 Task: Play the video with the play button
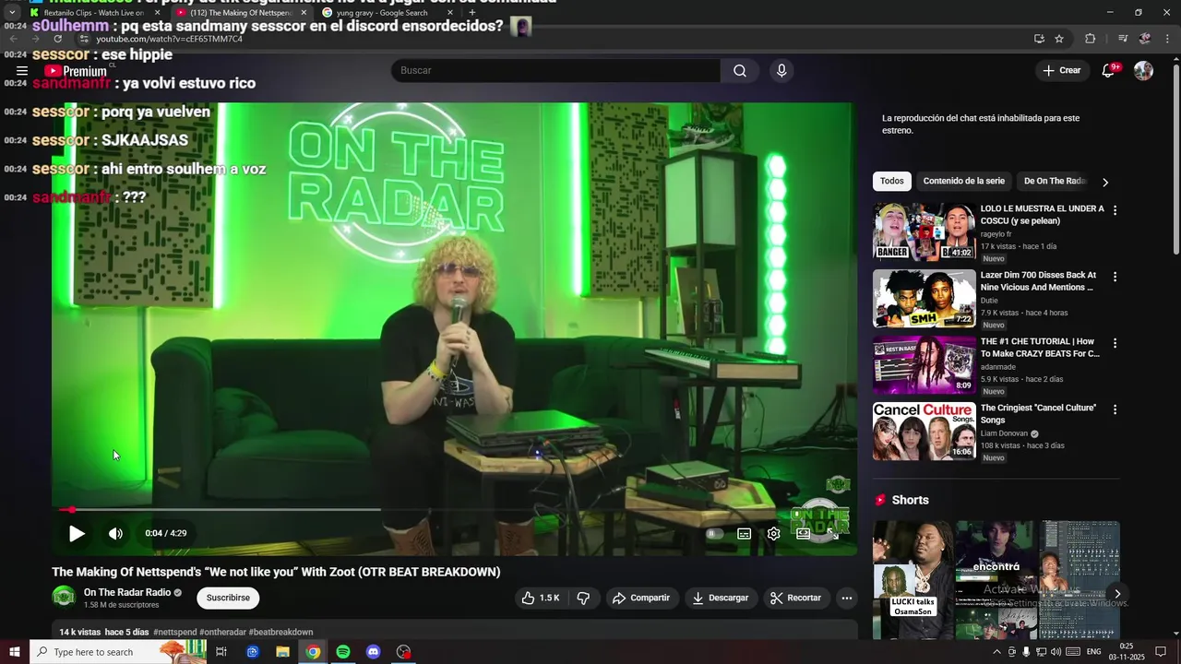(77, 533)
